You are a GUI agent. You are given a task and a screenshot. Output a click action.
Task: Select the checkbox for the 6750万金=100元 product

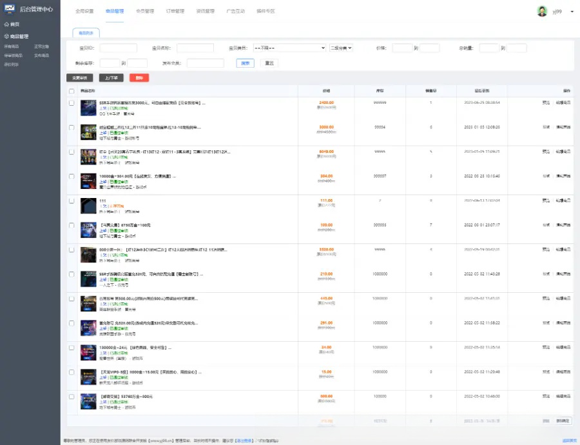pos(72,226)
